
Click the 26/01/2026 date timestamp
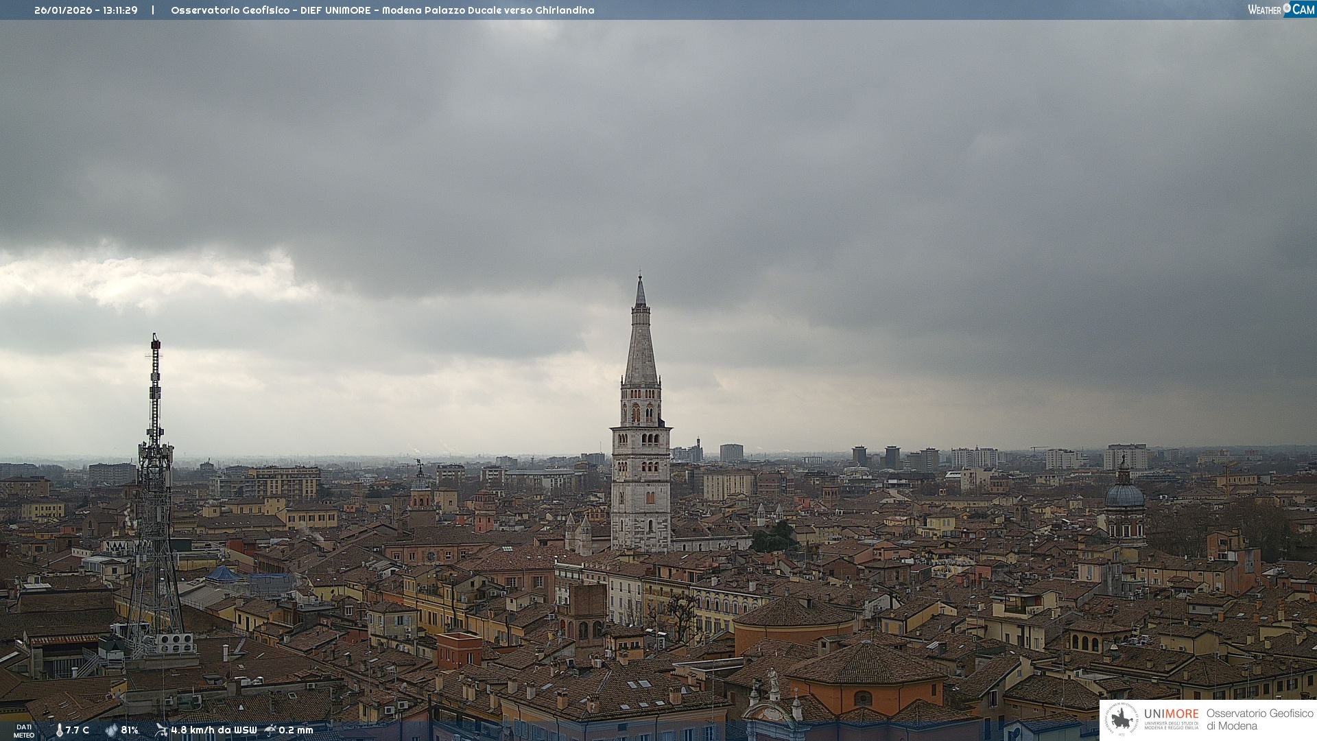point(63,10)
